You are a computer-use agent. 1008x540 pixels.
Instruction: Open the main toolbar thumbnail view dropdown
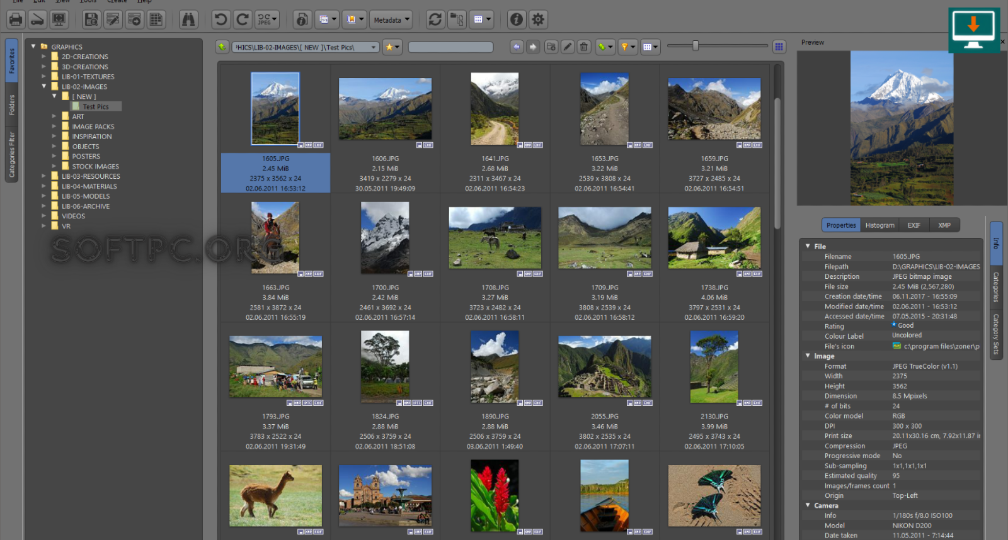482,20
